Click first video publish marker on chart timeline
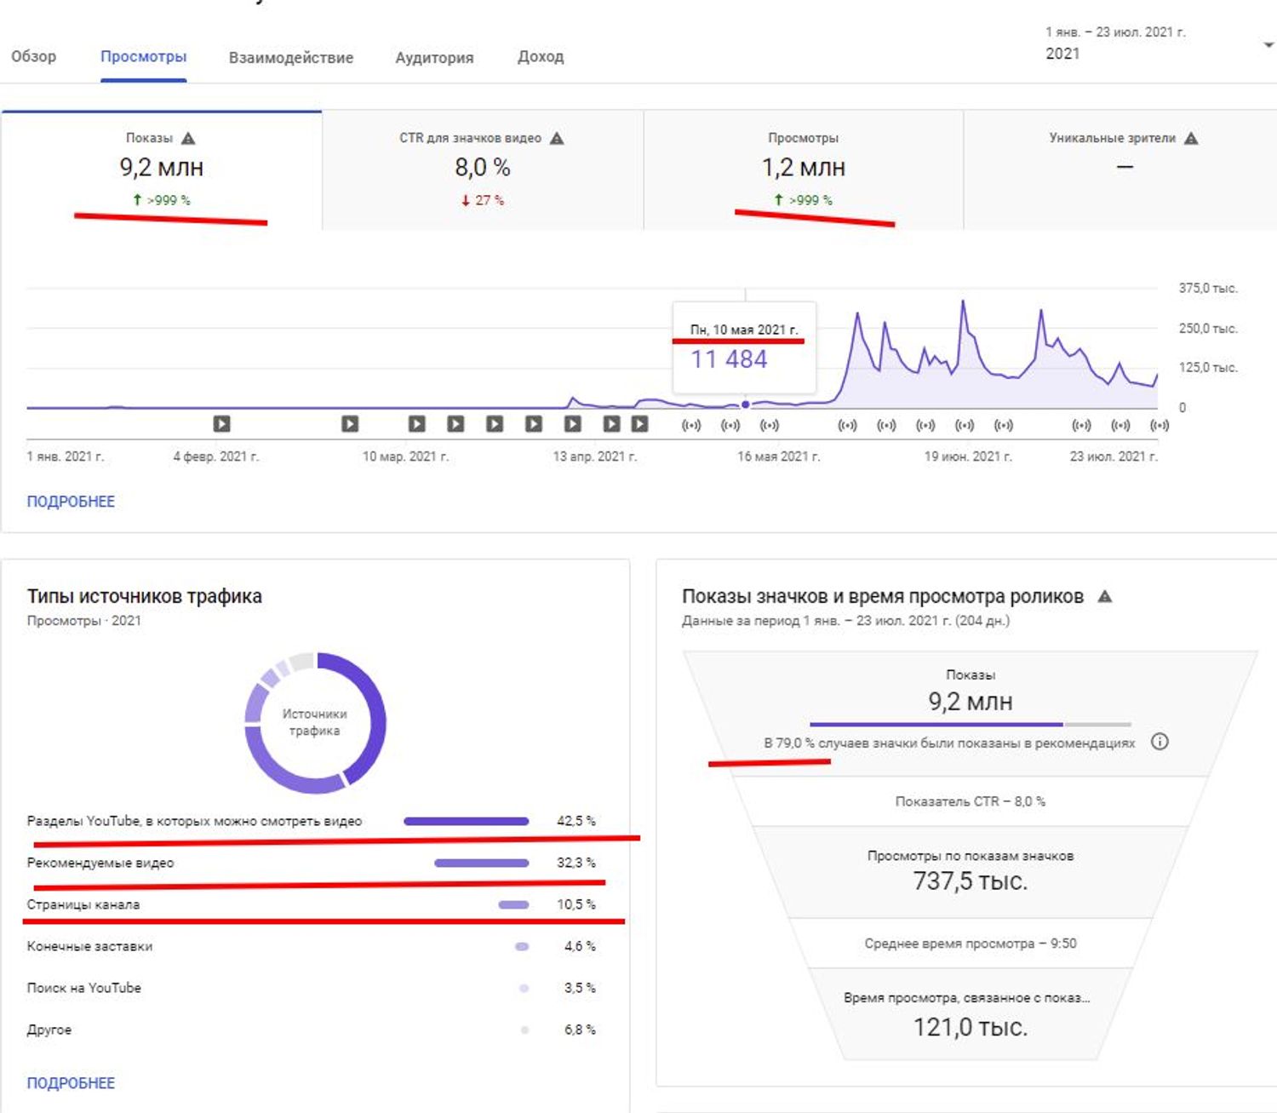 (221, 423)
